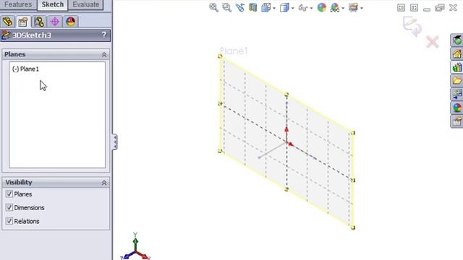Click the bottom-right corner handle of Plane1
Screen dimensions: 463x260
pos(353,227)
